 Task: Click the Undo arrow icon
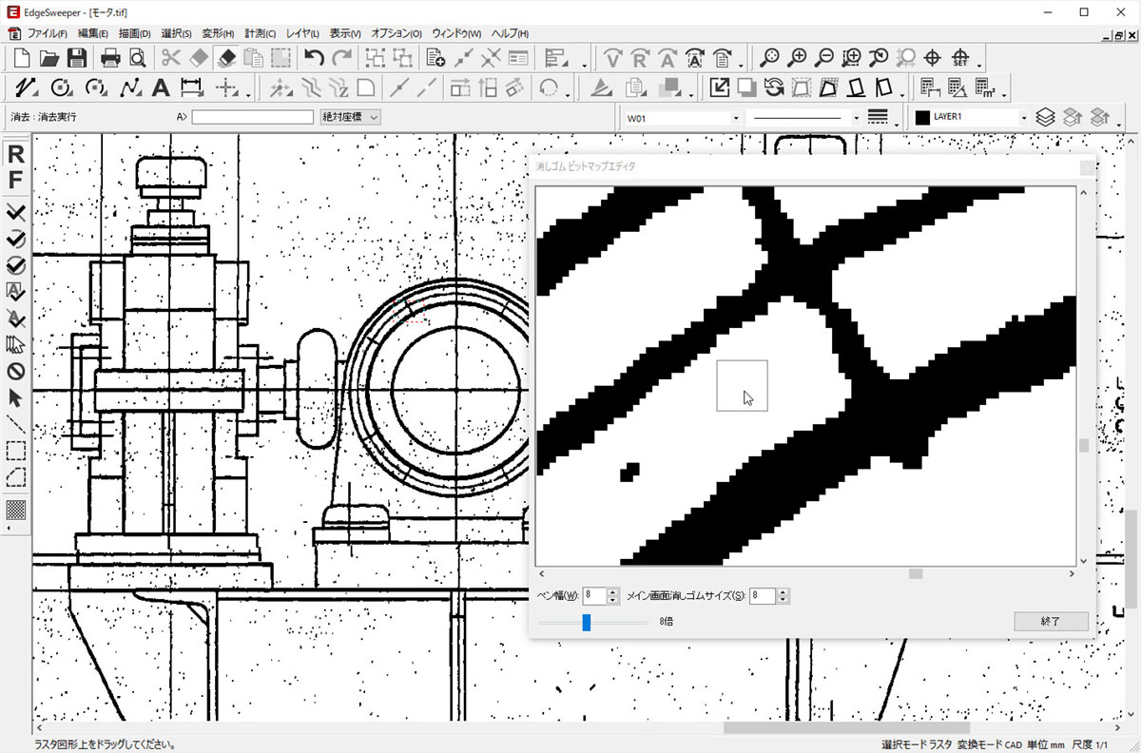[x=315, y=57]
